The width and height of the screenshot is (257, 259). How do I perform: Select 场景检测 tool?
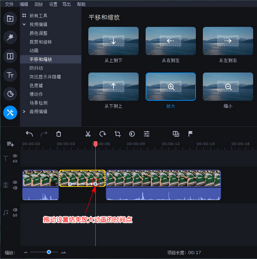(x=39, y=103)
